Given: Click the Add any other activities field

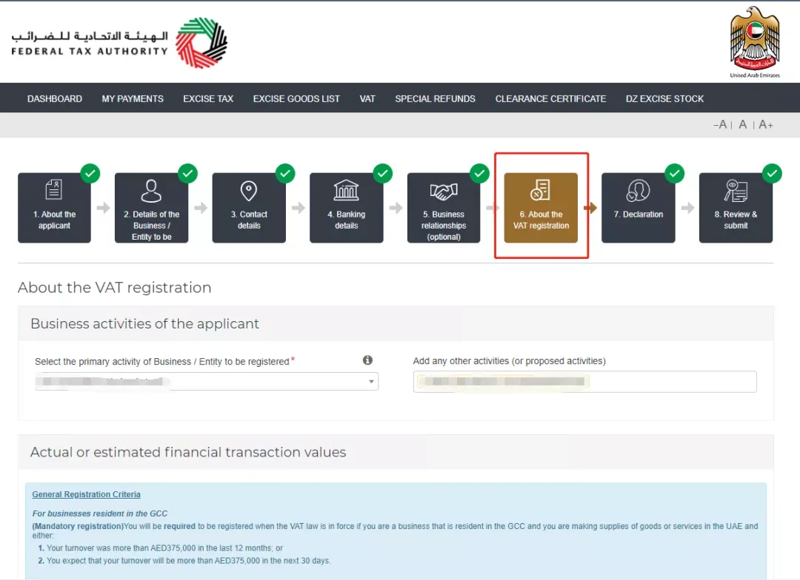Looking at the screenshot, I should tap(584, 382).
